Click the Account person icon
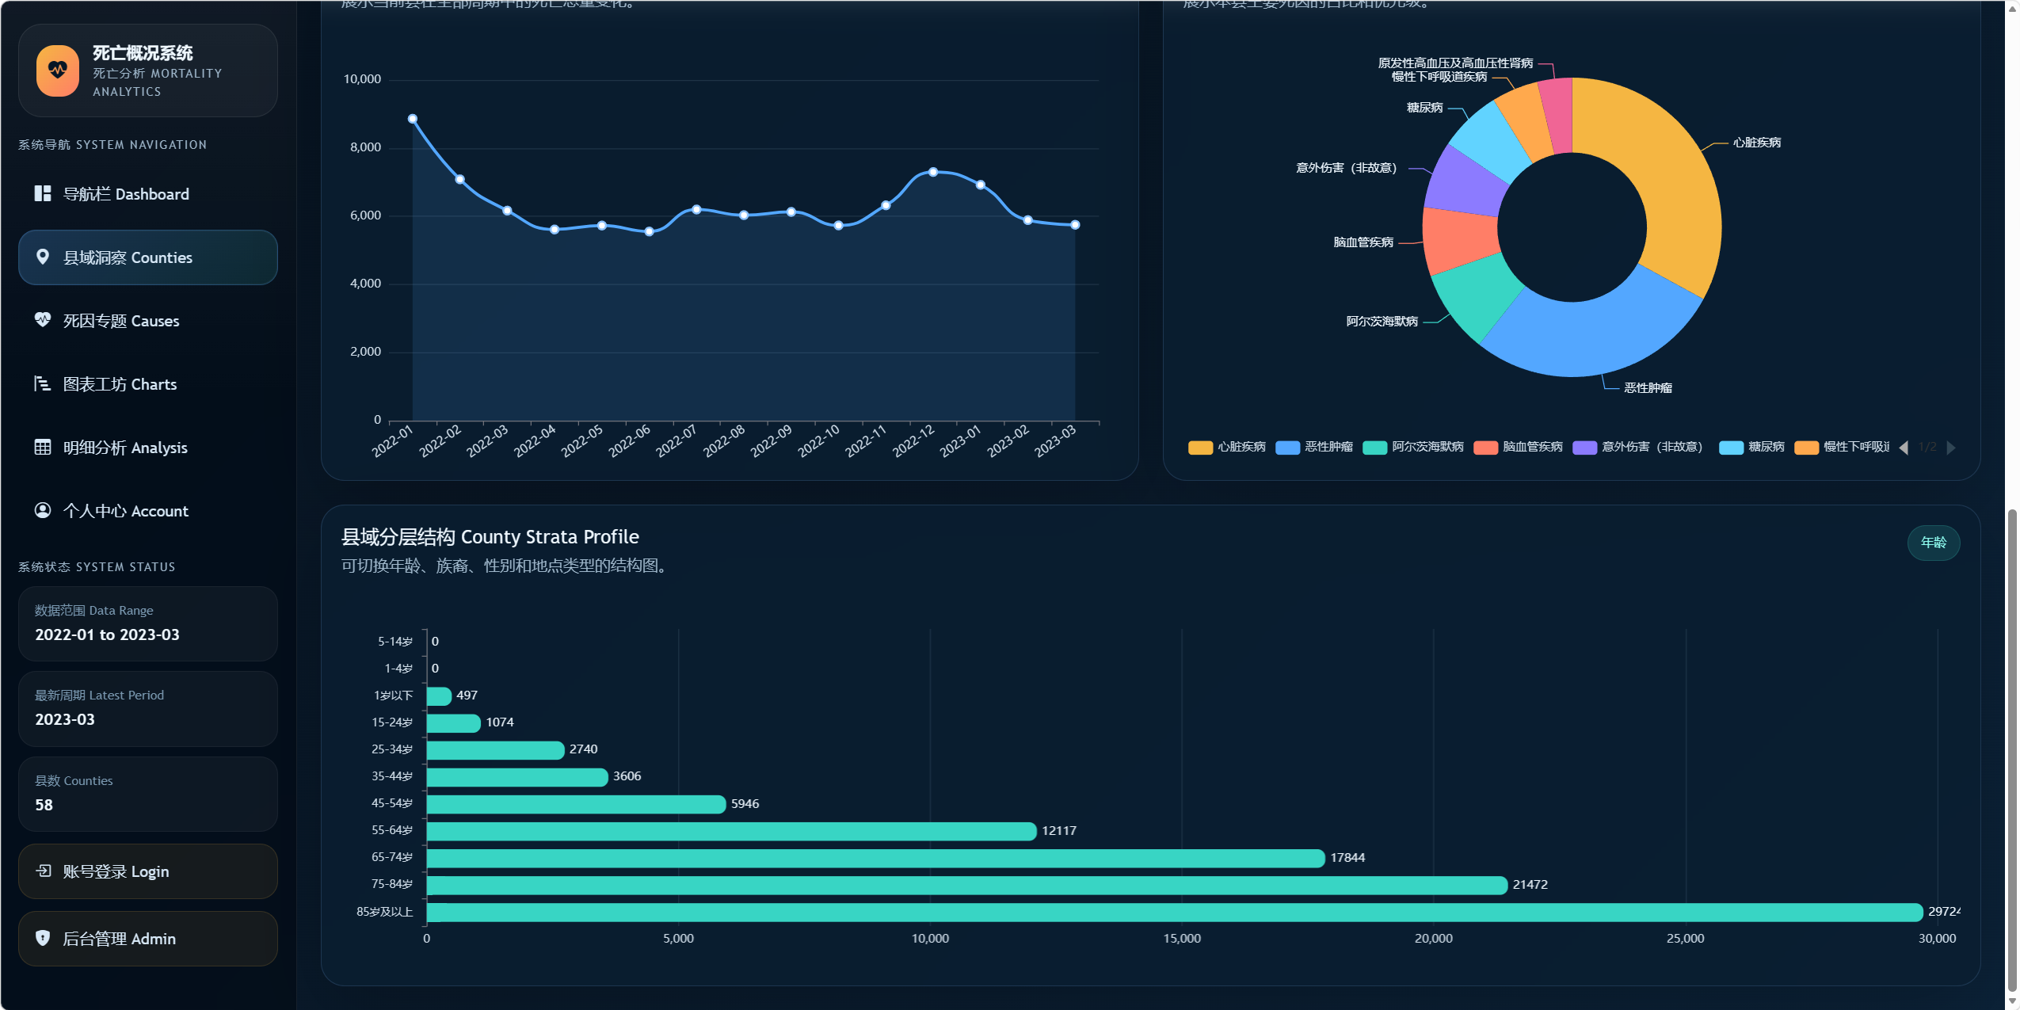2020x1010 pixels. pos(43,510)
